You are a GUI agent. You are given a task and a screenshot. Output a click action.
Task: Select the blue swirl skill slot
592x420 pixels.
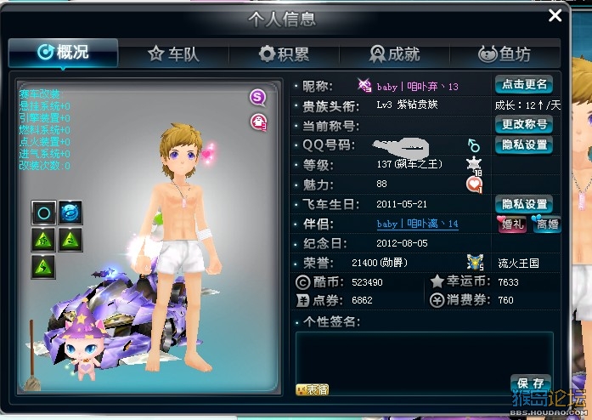[70, 213]
